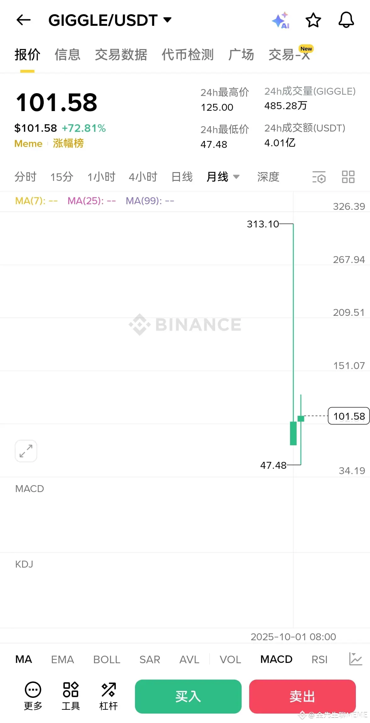Switch to the 交易数据 tab
The height and width of the screenshot is (723, 370).
[x=121, y=55]
